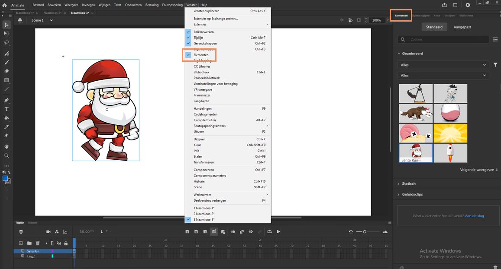Play the timeline animation
The height and width of the screenshot is (269, 501).
click(x=278, y=232)
